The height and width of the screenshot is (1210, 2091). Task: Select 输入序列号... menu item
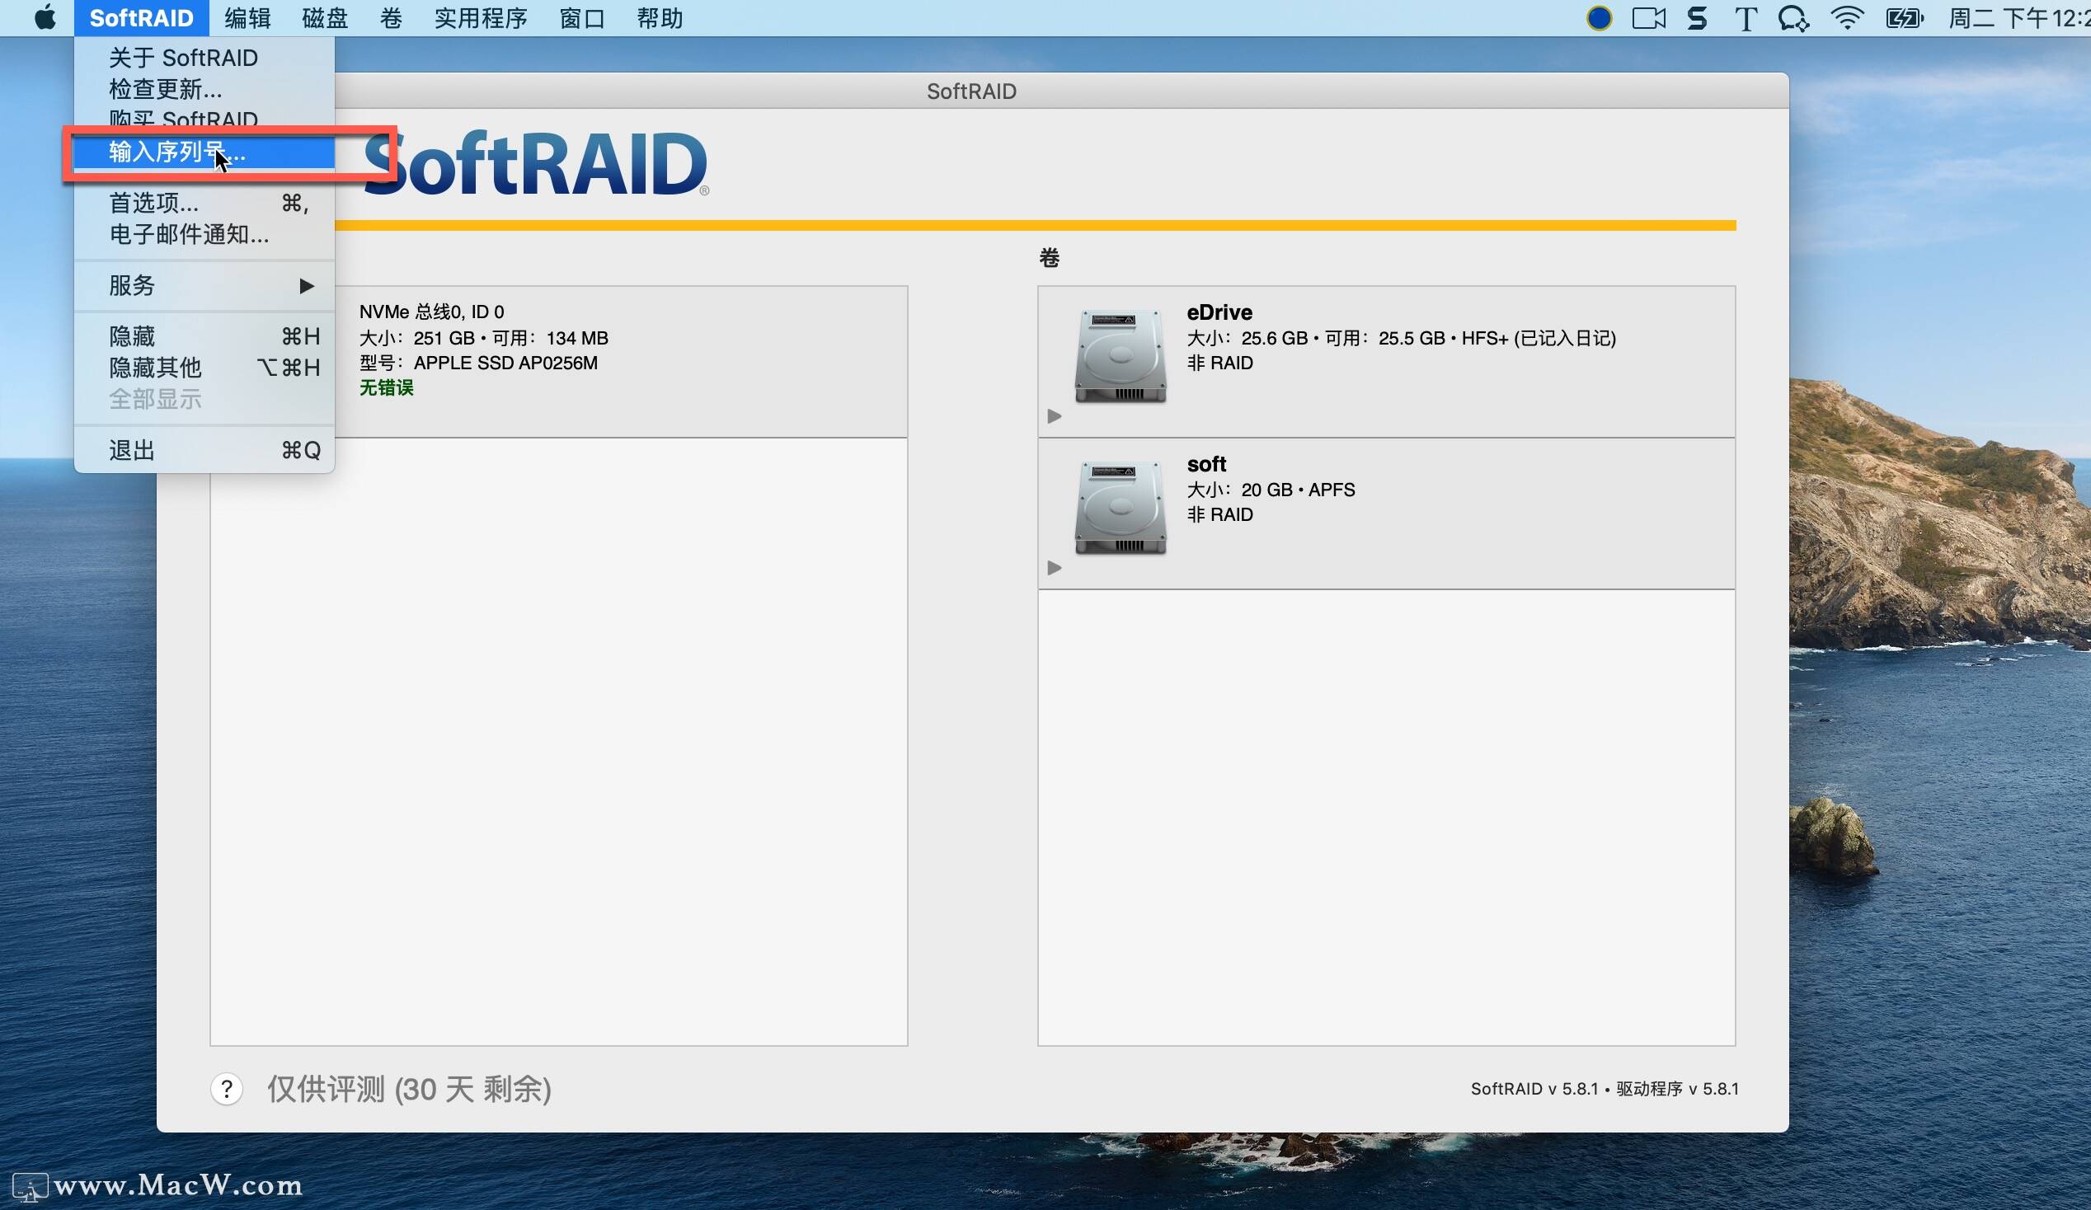click(x=204, y=152)
